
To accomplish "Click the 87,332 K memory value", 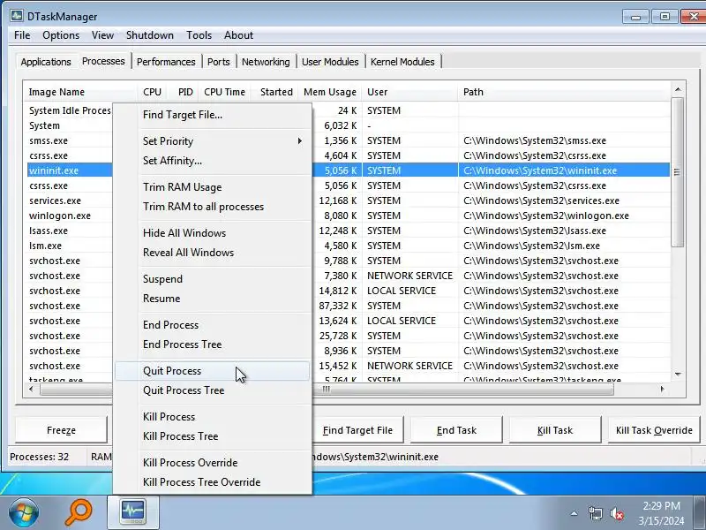I will (338, 306).
